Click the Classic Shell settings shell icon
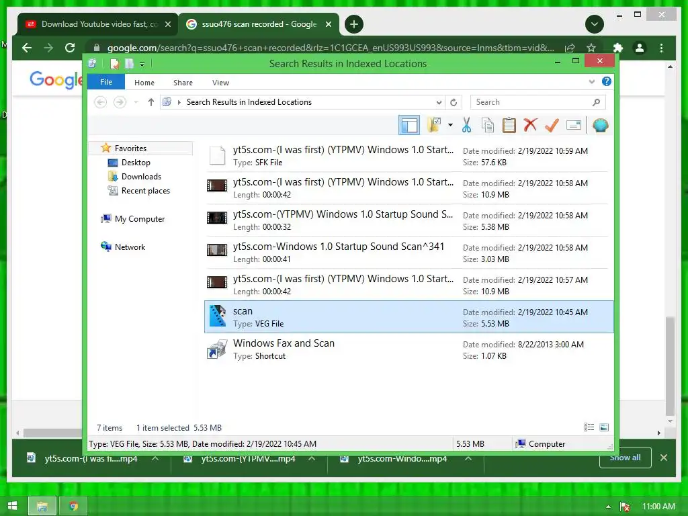The image size is (688, 516). point(600,126)
